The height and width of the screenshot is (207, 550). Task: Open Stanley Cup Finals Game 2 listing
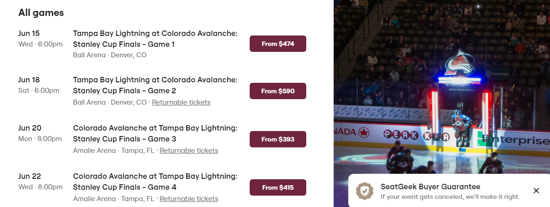[155, 85]
